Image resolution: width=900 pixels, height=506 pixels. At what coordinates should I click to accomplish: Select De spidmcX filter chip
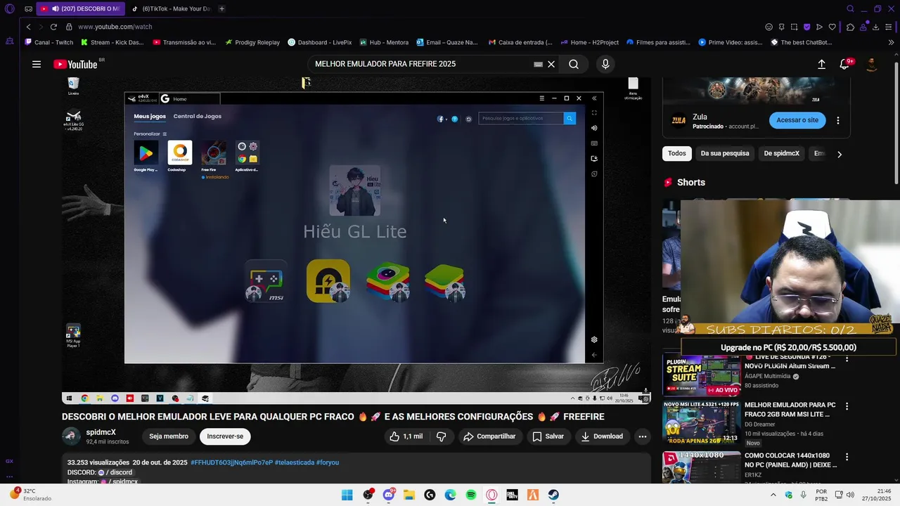click(782, 153)
